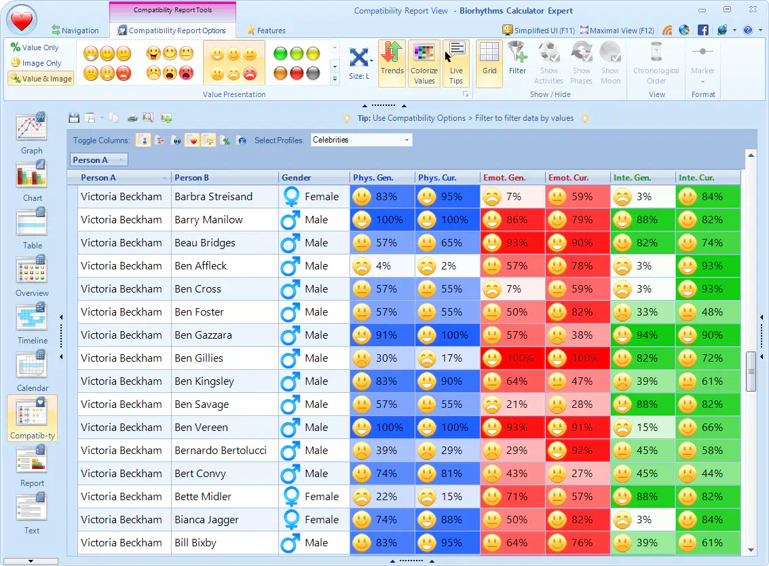
Task: Sort by Inte. Gen. column header
Action: coord(643,178)
